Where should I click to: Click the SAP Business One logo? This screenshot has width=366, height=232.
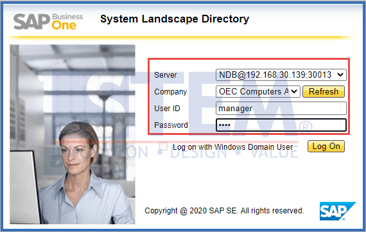48,21
